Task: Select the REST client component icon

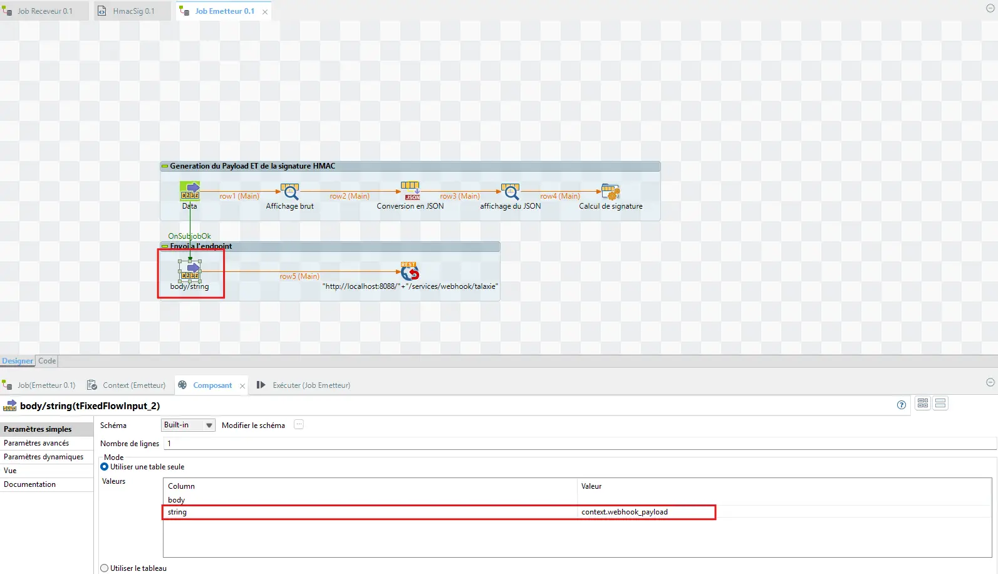Action: point(410,271)
